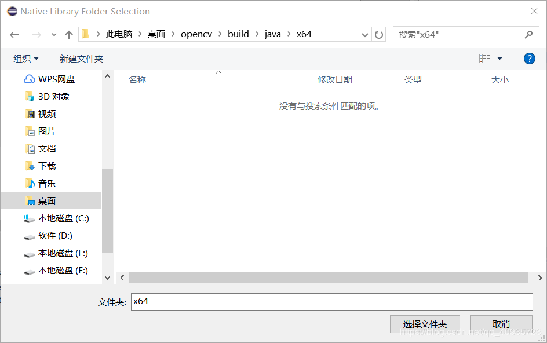The image size is (547, 343).
Task: Open the blue Help button
Action: (x=529, y=58)
